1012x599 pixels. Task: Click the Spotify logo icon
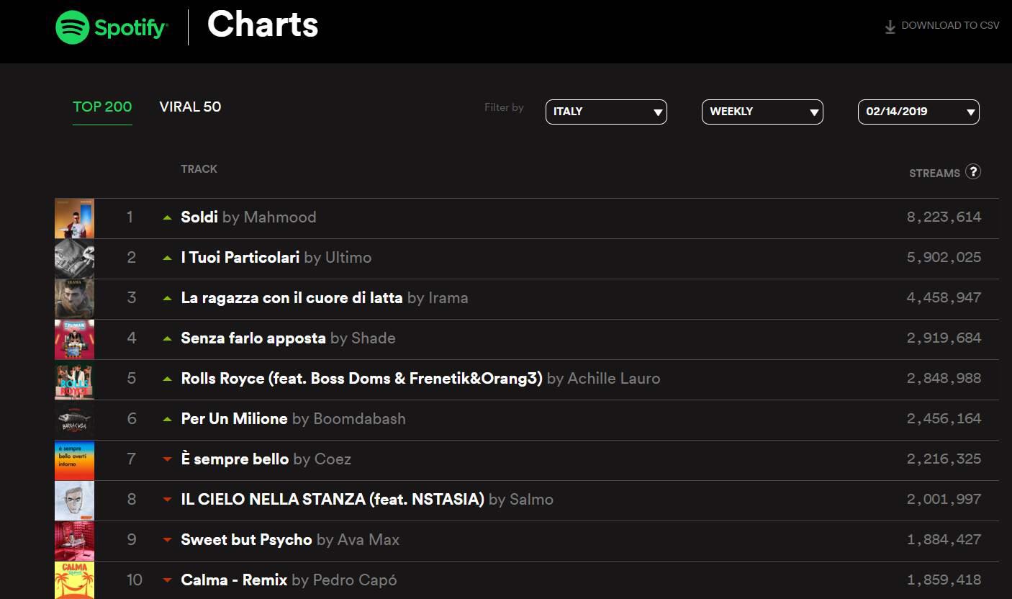(x=73, y=27)
